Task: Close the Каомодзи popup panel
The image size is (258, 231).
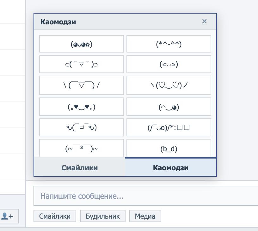Action: click(x=204, y=22)
